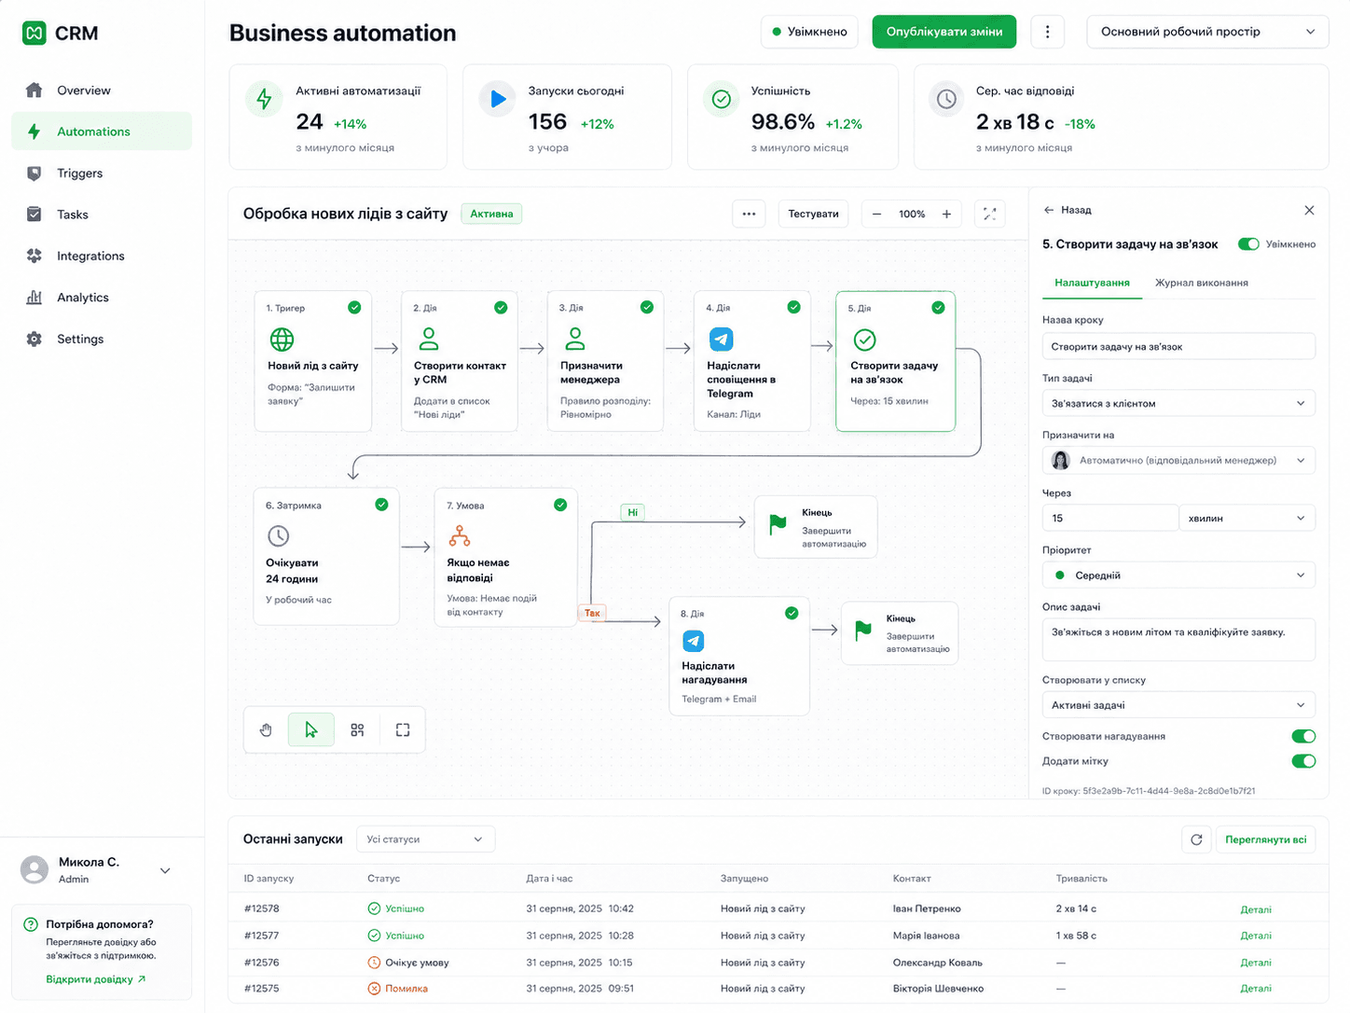Refresh the recent runs list
The image size is (1350, 1013).
click(1196, 840)
